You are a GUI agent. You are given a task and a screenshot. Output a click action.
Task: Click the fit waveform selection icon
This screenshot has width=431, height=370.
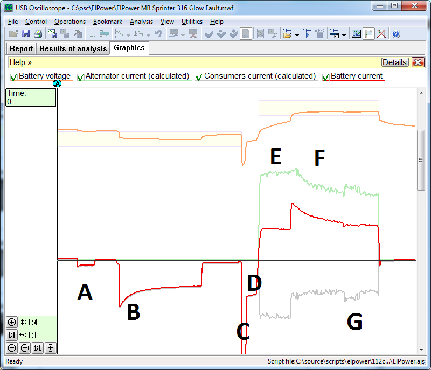pyautogui.click(x=260, y=34)
